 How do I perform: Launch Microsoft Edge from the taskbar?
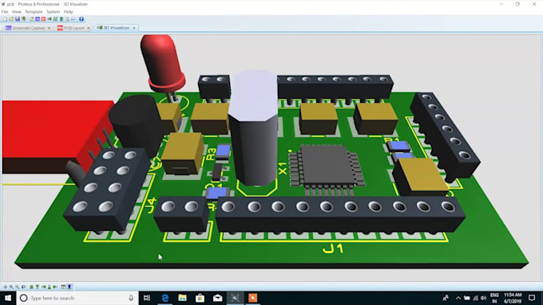[164, 298]
